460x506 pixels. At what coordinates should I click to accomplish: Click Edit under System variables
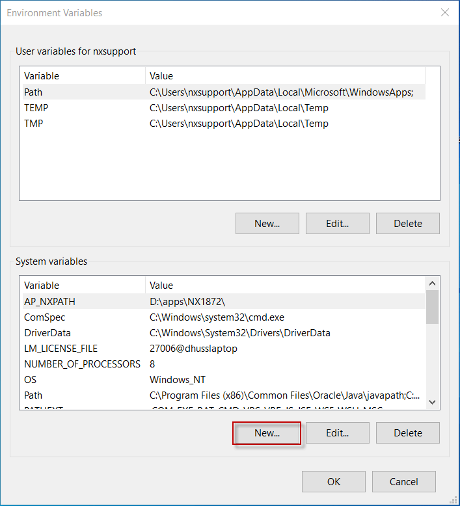[337, 433]
